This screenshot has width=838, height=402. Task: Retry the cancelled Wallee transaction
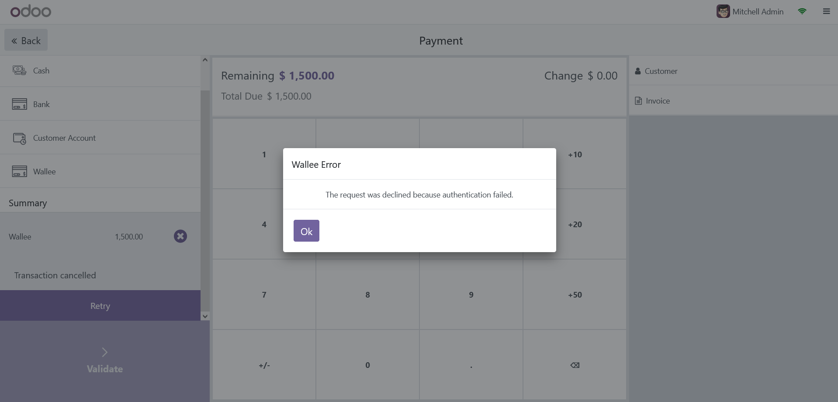point(100,306)
